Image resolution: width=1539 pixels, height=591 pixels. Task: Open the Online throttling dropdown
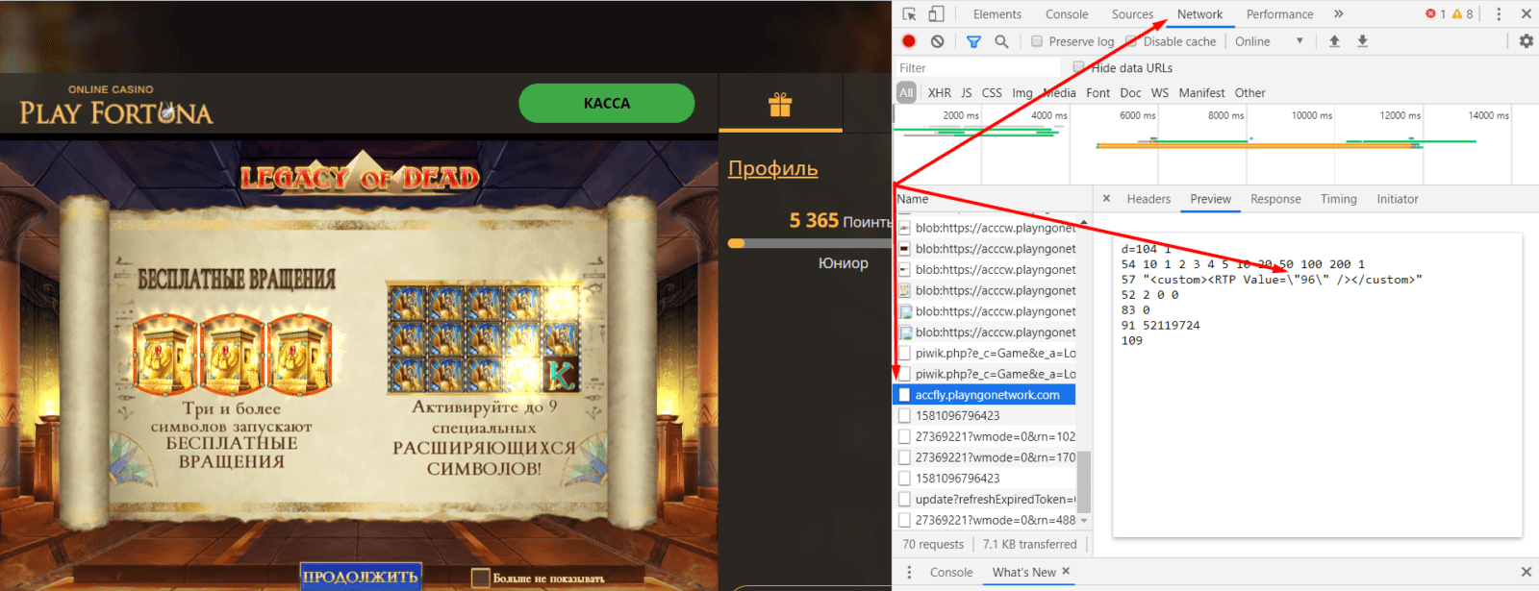pos(1269,41)
